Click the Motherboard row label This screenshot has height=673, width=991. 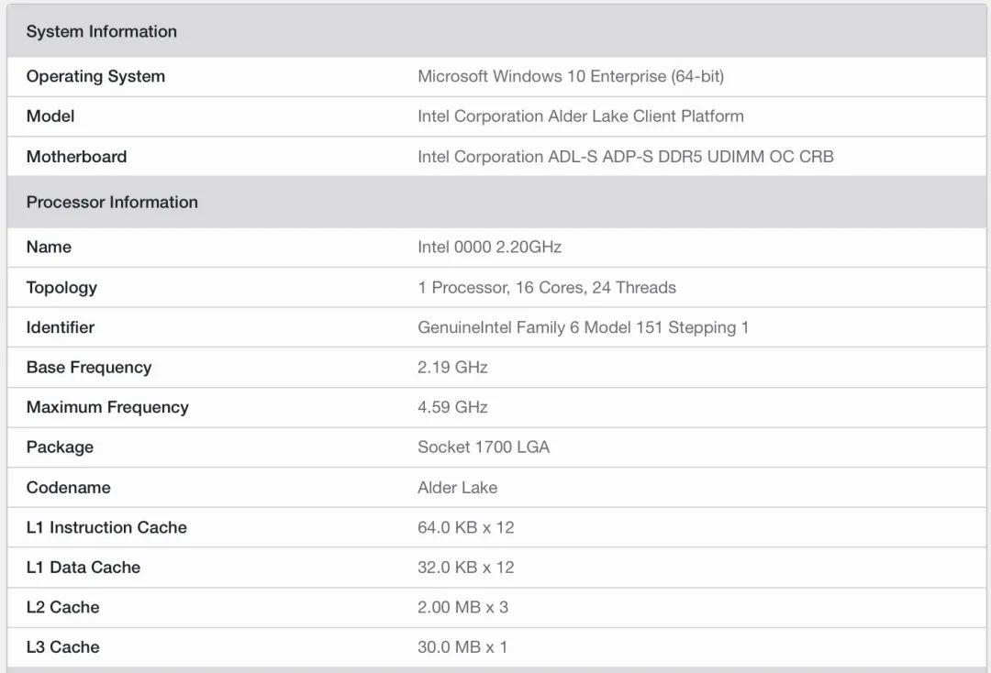tap(76, 157)
